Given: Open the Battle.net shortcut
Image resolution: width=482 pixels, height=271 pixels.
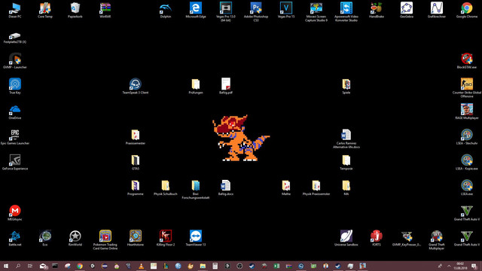Looking at the screenshot, I should (x=15, y=238).
